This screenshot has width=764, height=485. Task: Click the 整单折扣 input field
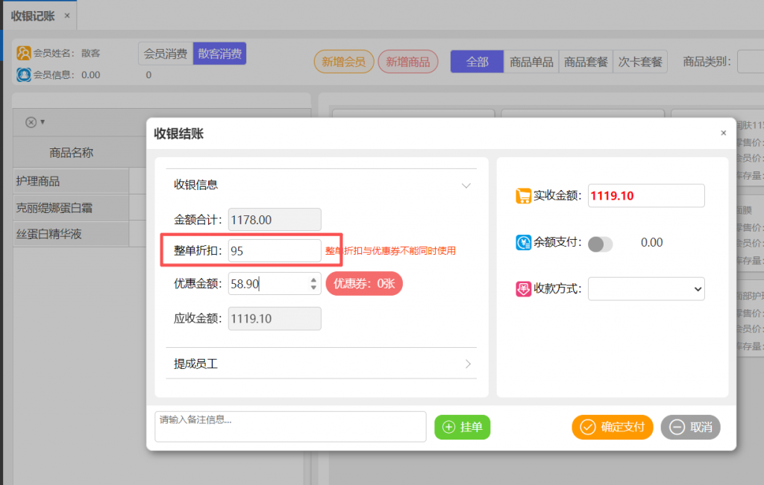tap(275, 251)
